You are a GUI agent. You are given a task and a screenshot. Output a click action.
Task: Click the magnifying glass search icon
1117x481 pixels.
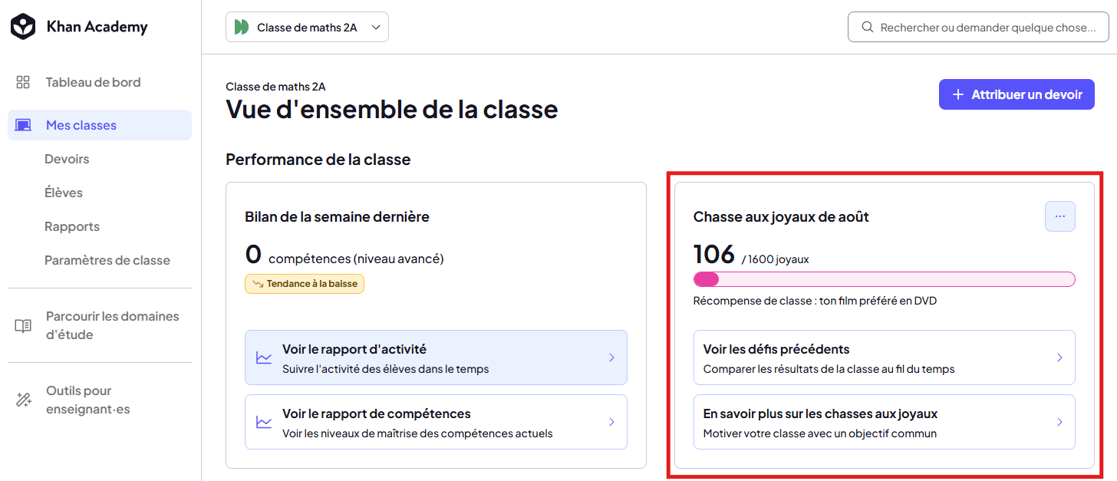click(868, 27)
